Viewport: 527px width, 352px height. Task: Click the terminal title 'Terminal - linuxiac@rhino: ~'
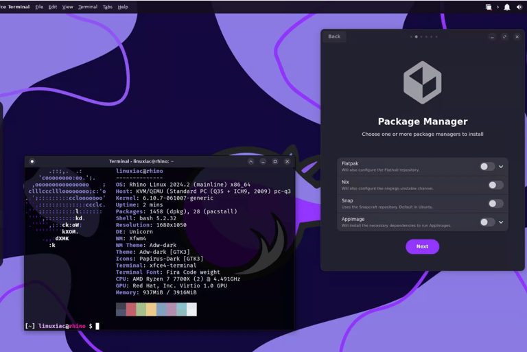coord(141,161)
